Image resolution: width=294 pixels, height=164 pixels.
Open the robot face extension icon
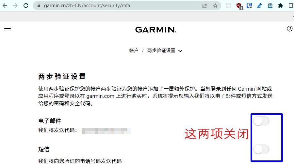[x=270, y=6]
